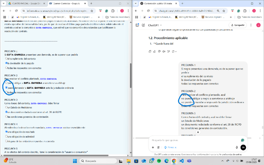
Task: Open the tab search dropdown in the left browser
Action: [x=3, y=3]
